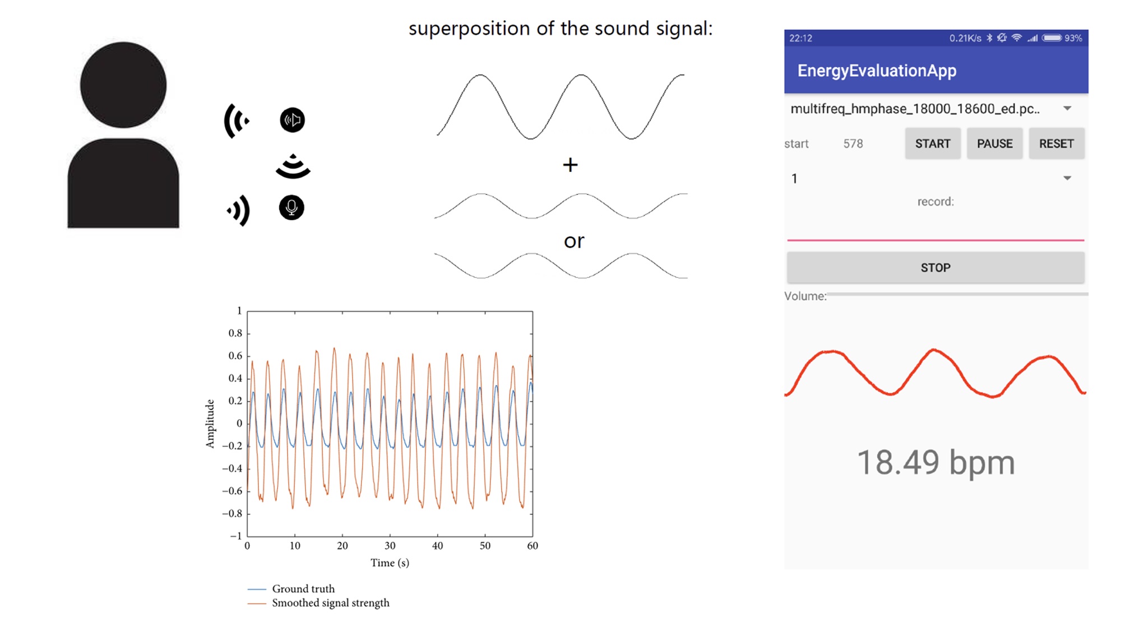Click the RESET button to reset session
This screenshot has width=1121, height=627.
[1057, 143]
